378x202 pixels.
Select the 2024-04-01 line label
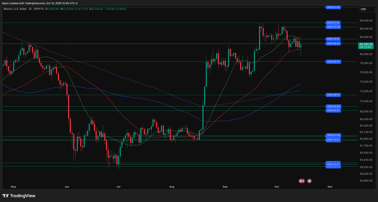coord(333,95)
